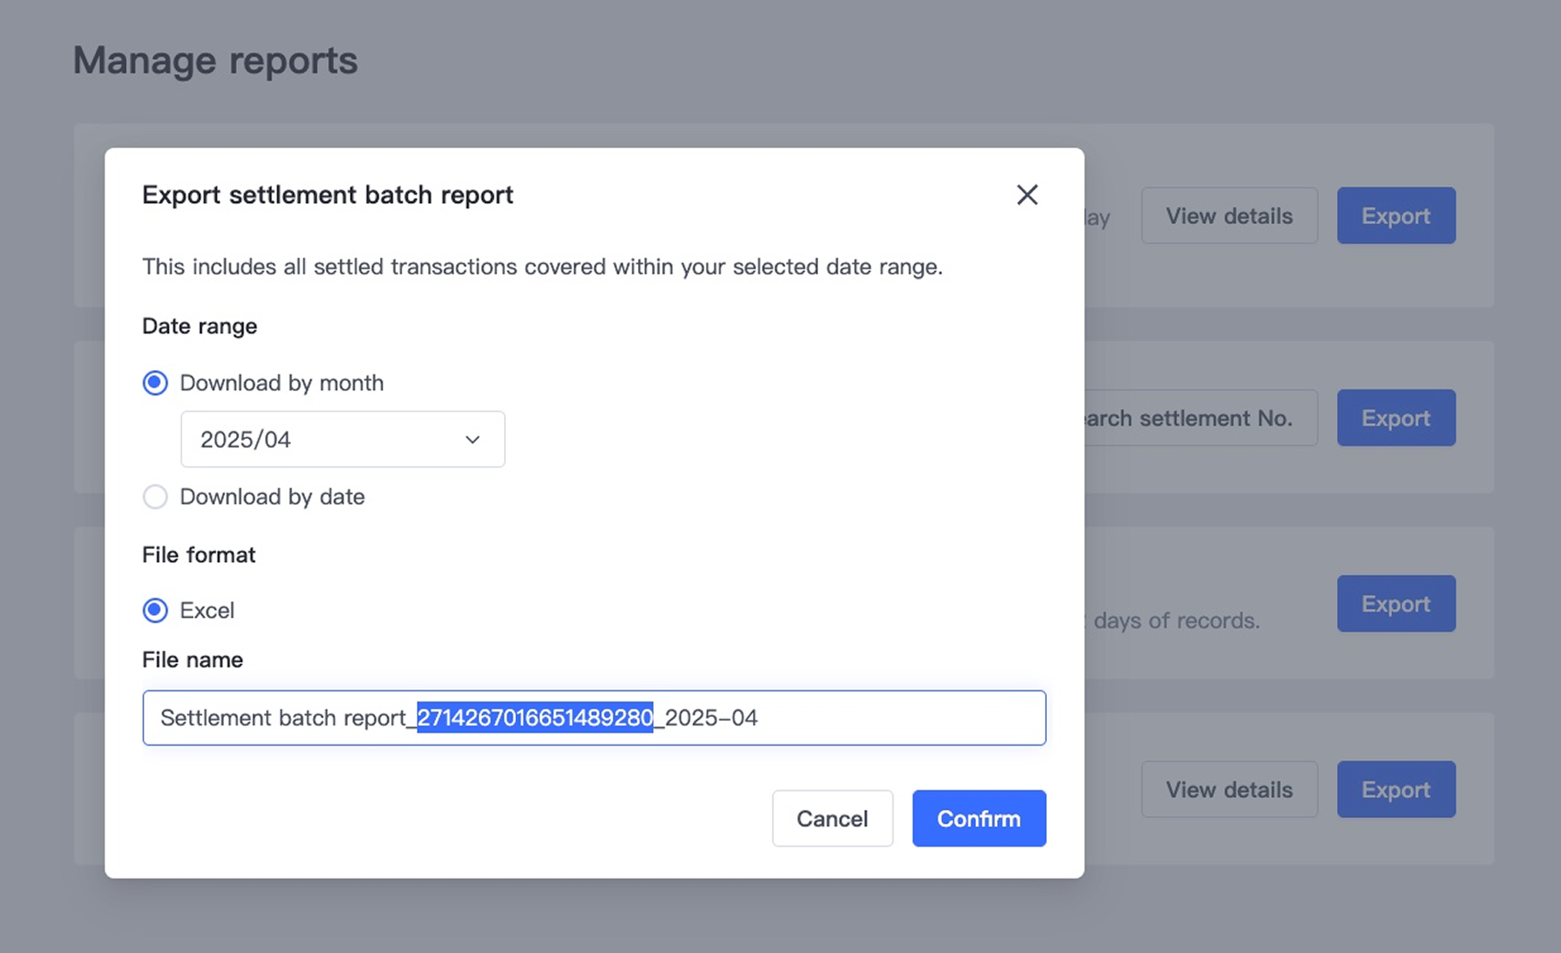Image resolution: width=1561 pixels, height=953 pixels.
Task: Click the chevron arrow in month selector
Action: coord(473,440)
